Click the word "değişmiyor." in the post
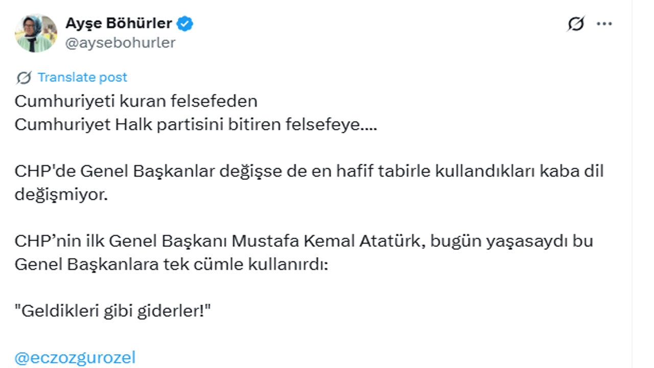 click(x=61, y=195)
